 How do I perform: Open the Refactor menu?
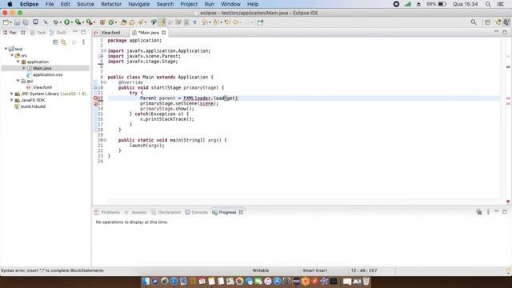111,4
